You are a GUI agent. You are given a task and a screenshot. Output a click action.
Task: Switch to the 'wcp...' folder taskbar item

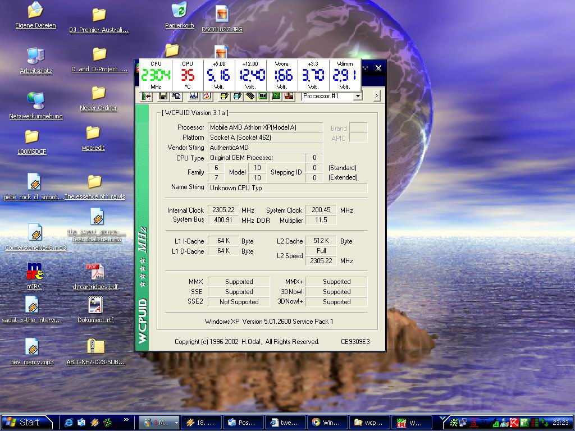point(369,423)
